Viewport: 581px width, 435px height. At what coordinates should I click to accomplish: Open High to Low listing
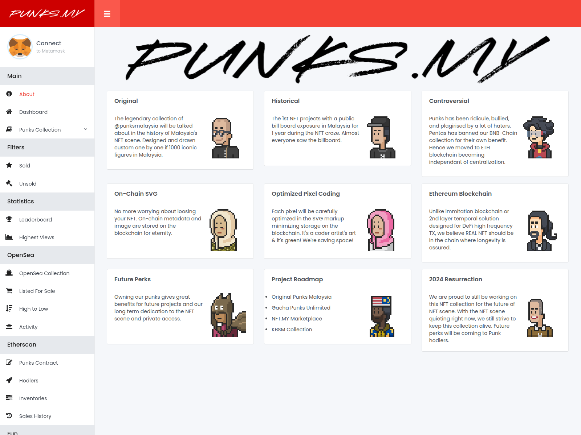point(47,309)
